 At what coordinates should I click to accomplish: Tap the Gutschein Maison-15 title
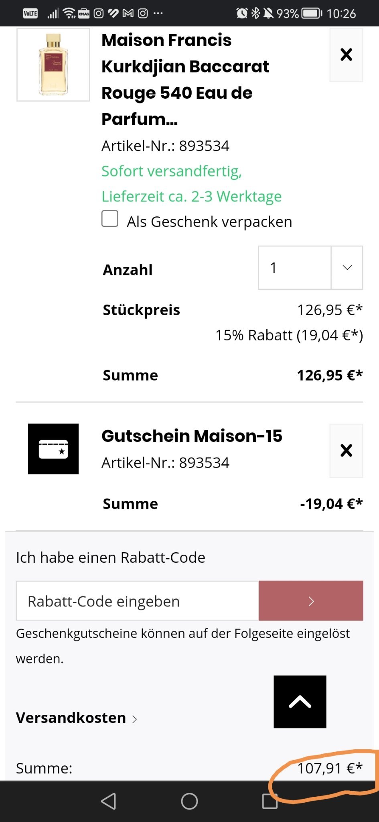point(192,436)
